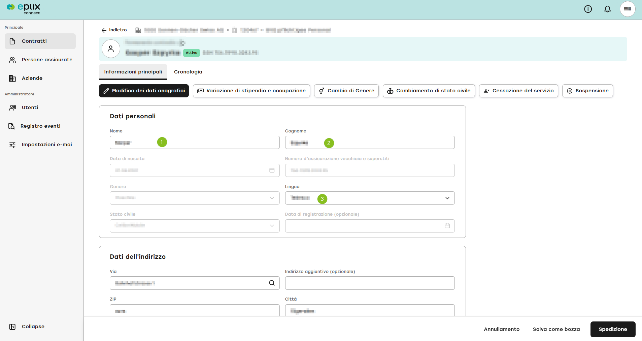The height and width of the screenshot is (341, 642).
Task: Select Modifica dei dati anagrafici
Action: click(x=144, y=91)
